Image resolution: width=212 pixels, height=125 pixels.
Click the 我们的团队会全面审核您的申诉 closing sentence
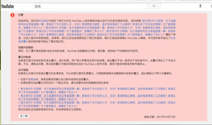50,110
